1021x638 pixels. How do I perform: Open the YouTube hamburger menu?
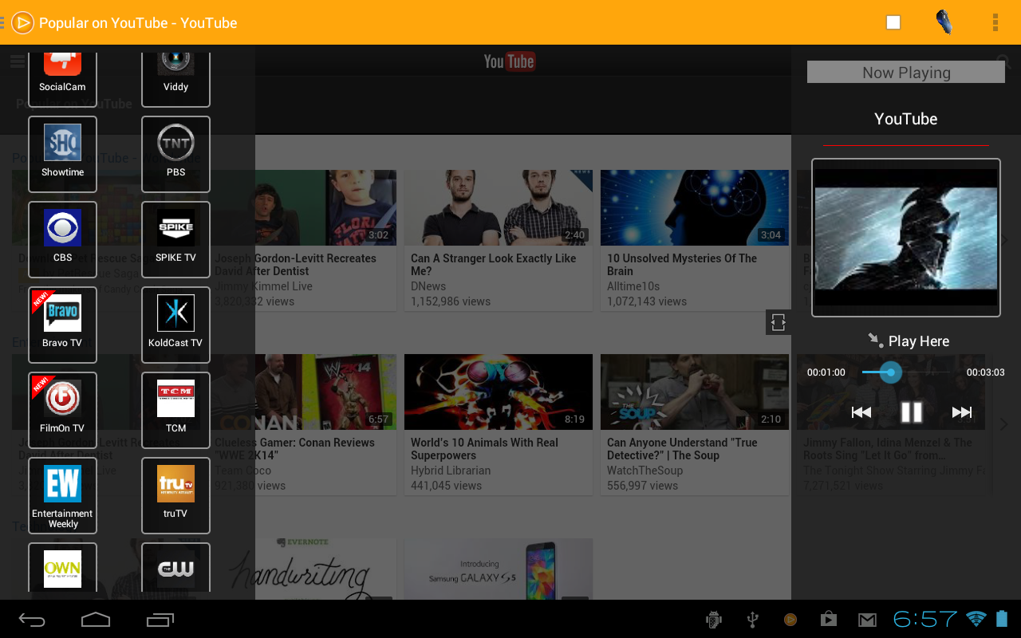(x=18, y=61)
